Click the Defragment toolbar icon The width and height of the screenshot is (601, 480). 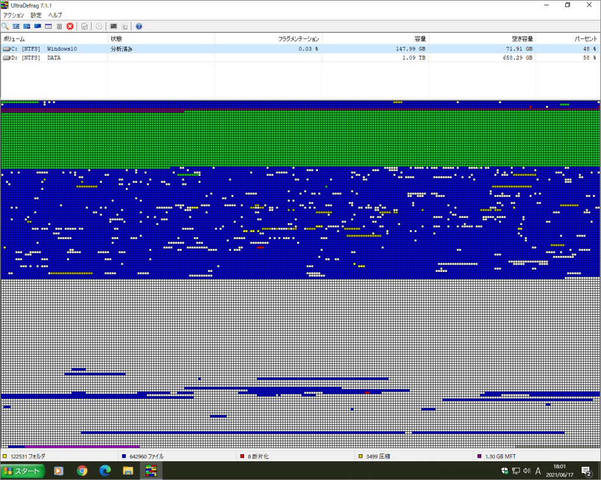[x=16, y=26]
